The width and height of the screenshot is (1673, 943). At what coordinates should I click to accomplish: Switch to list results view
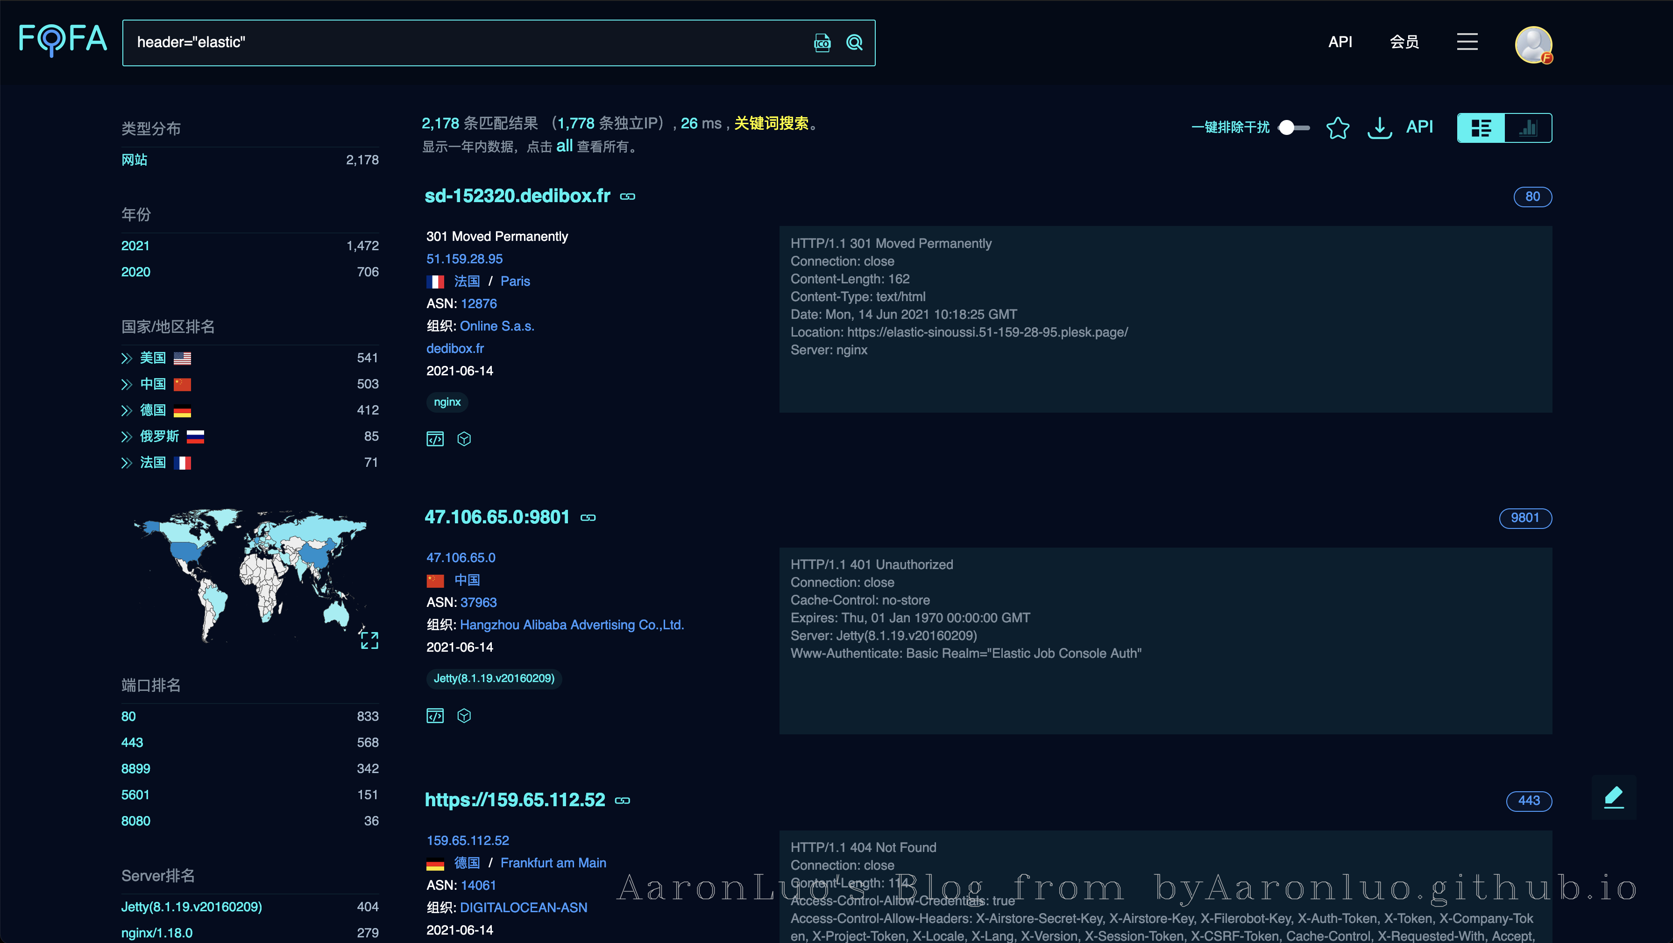(x=1482, y=128)
